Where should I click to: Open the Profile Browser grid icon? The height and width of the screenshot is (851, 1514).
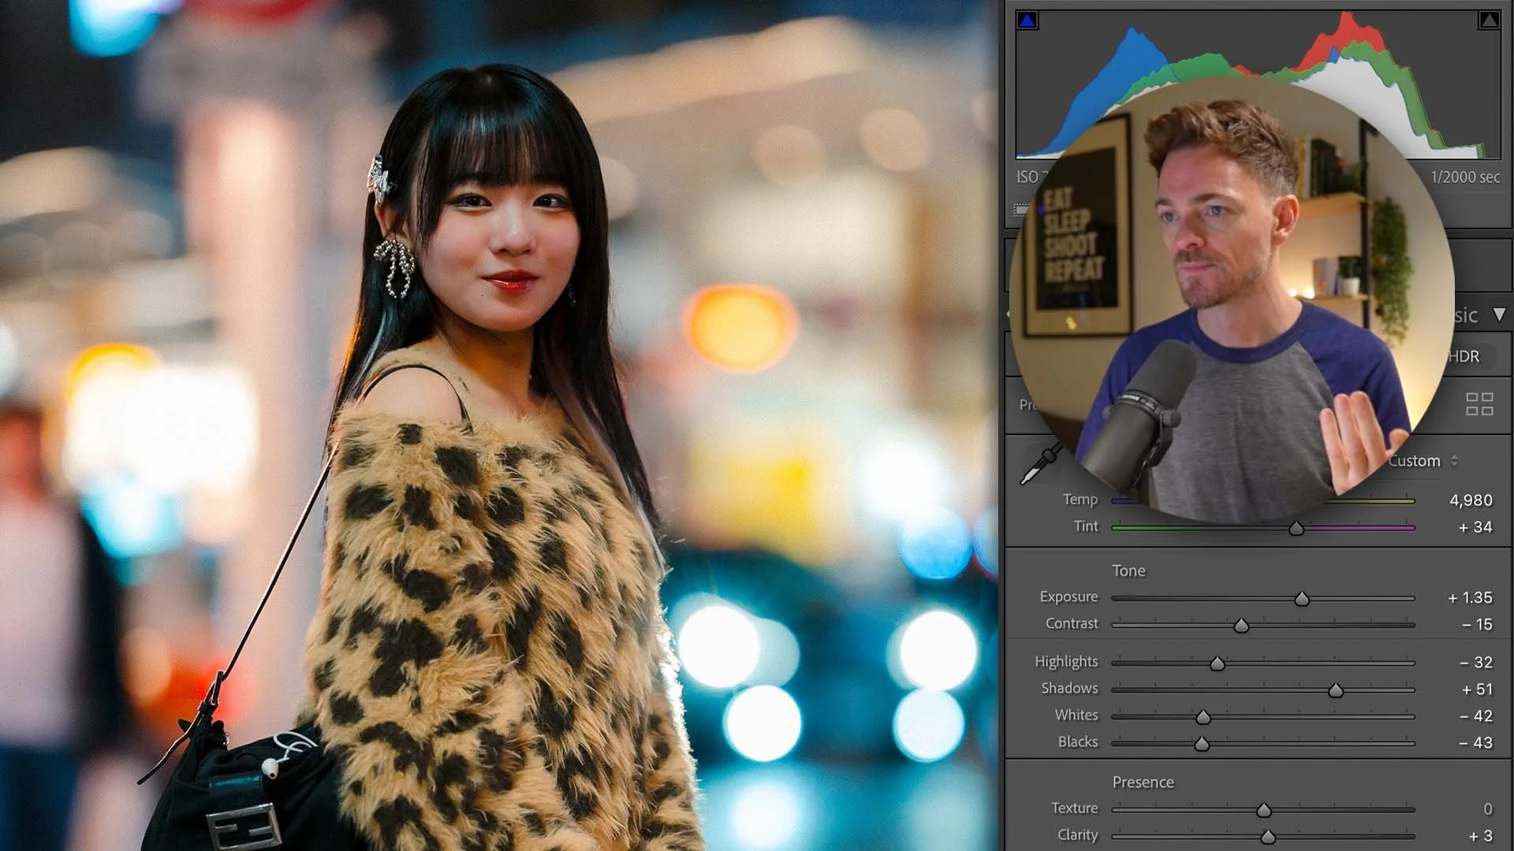pos(1479,404)
